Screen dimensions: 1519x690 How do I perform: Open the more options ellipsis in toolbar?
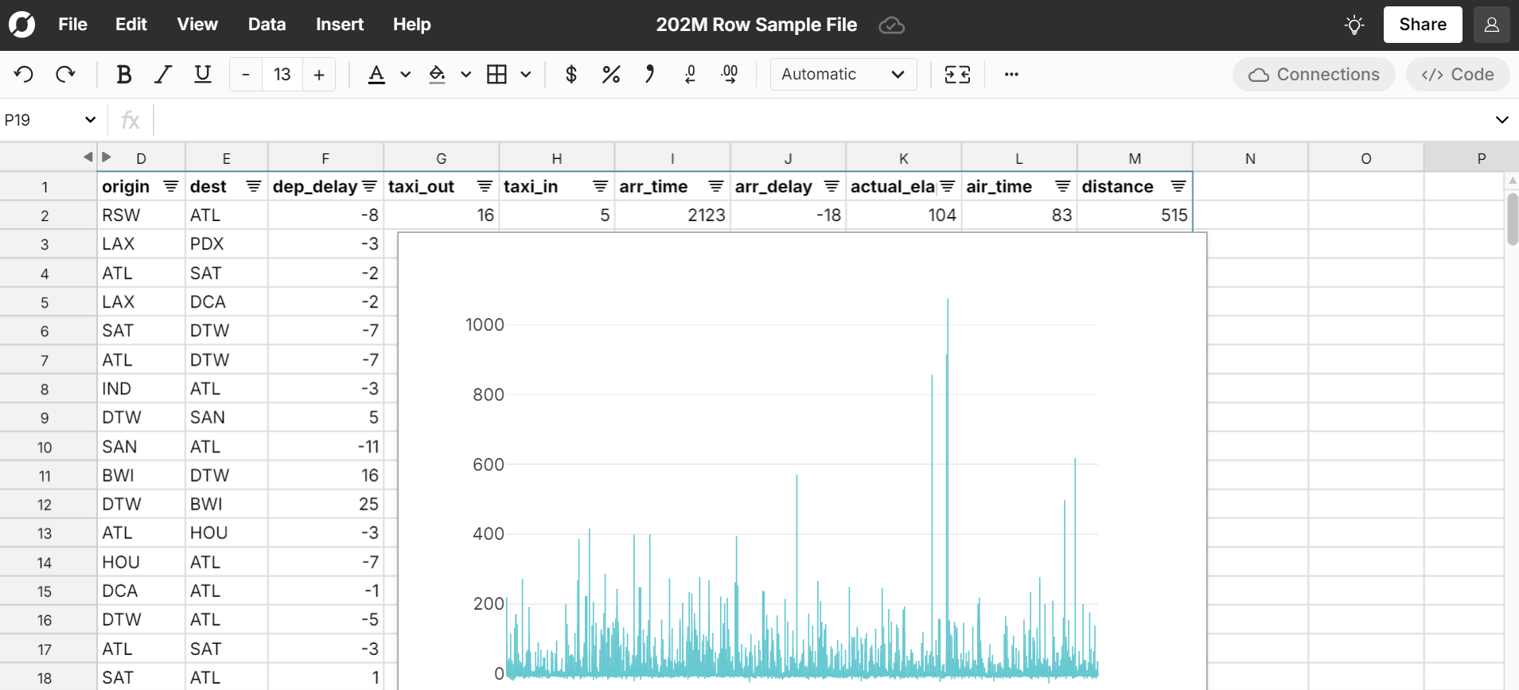(1011, 75)
